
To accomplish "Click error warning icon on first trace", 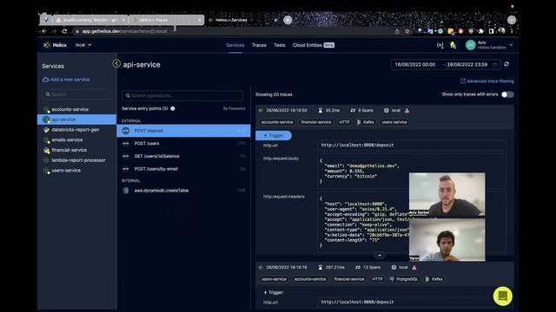I will coord(407,110).
